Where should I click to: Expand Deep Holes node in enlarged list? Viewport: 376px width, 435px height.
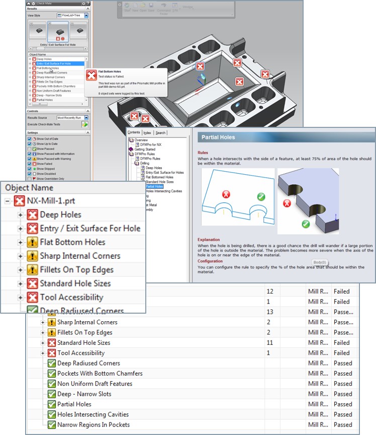click(x=20, y=214)
